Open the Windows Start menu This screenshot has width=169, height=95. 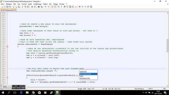(x=3, y=93)
